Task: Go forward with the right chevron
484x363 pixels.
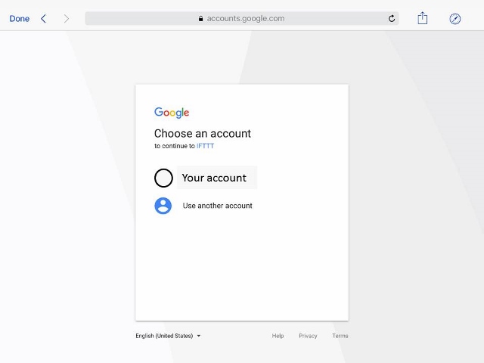Action: (67, 18)
